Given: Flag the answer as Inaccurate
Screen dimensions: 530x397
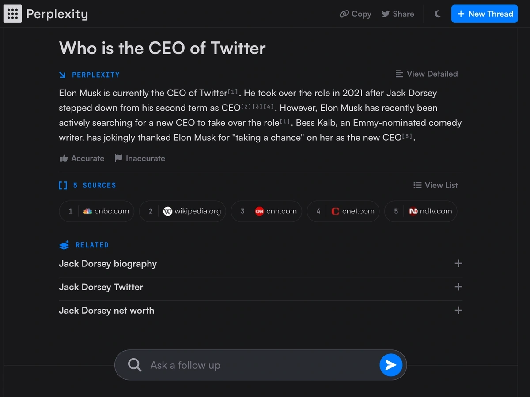Looking at the screenshot, I should pyautogui.click(x=140, y=158).
